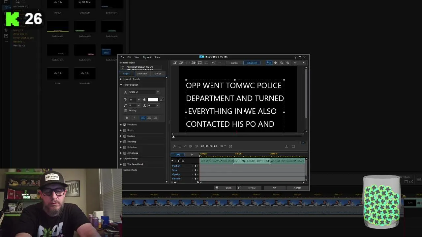Open the Playback menu
The image size is (422, 237).
[147, 57]
